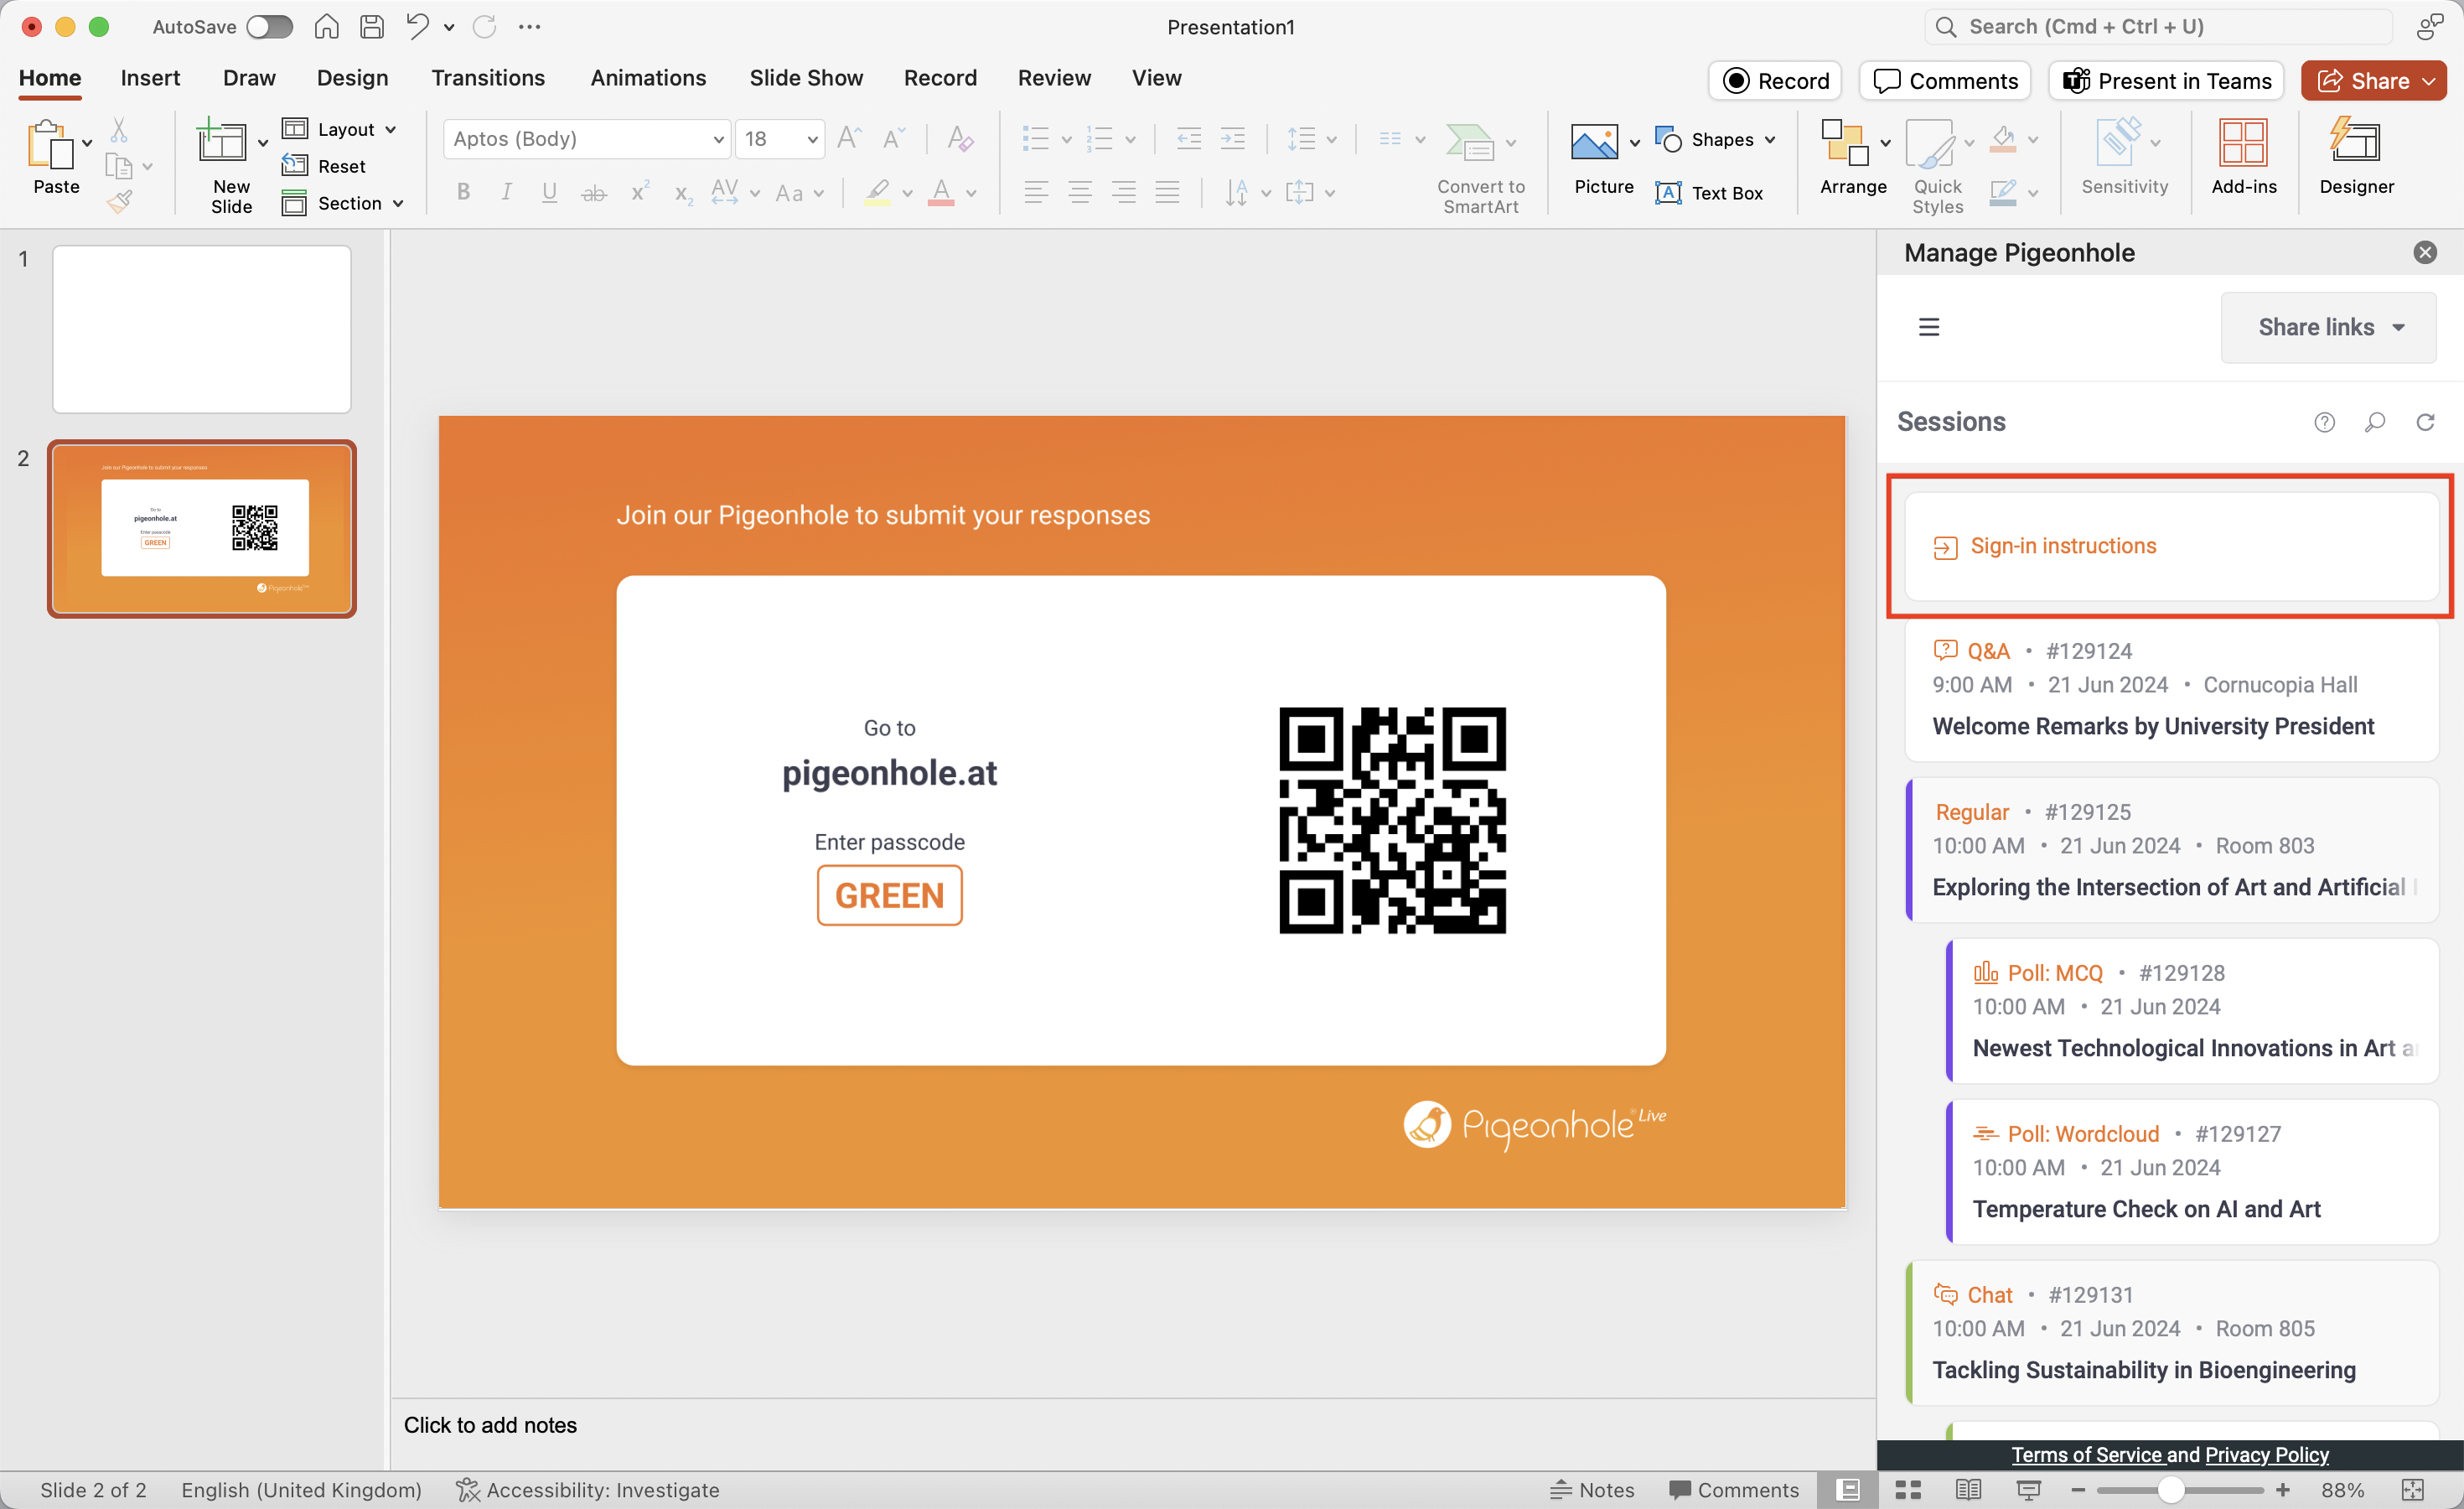Expand the Shapes dropdown
This screenshot has width=2464, height=1509.
pyautogui.click(x=1770, y=139)
